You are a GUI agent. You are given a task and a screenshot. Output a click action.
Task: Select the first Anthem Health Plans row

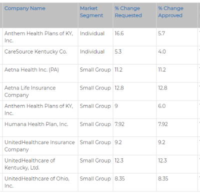(x=100, y=37)
